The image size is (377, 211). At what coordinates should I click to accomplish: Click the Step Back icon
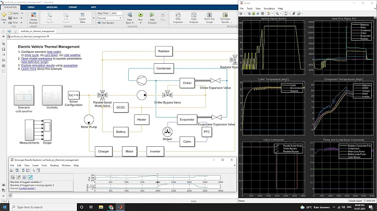(x=130, y=15)
